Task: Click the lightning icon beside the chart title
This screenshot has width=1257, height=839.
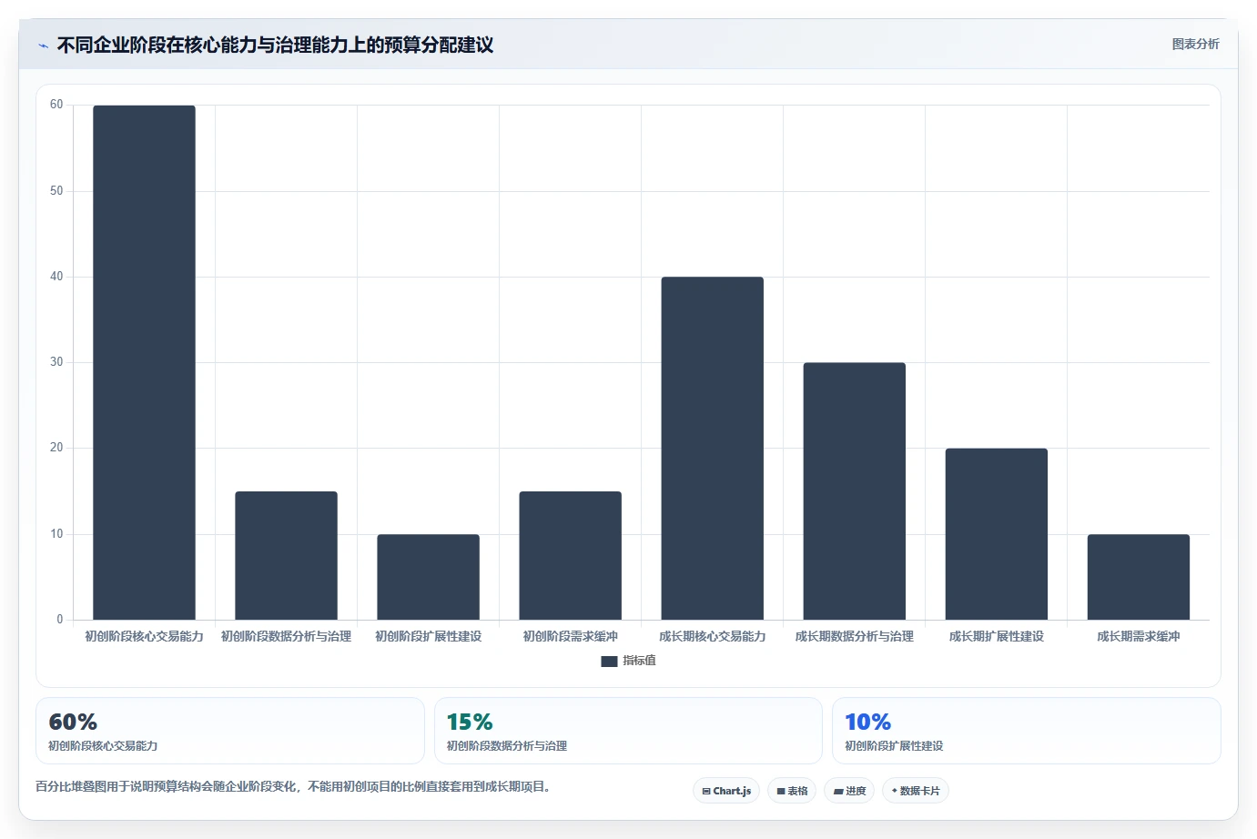Action: pos(43,45)
